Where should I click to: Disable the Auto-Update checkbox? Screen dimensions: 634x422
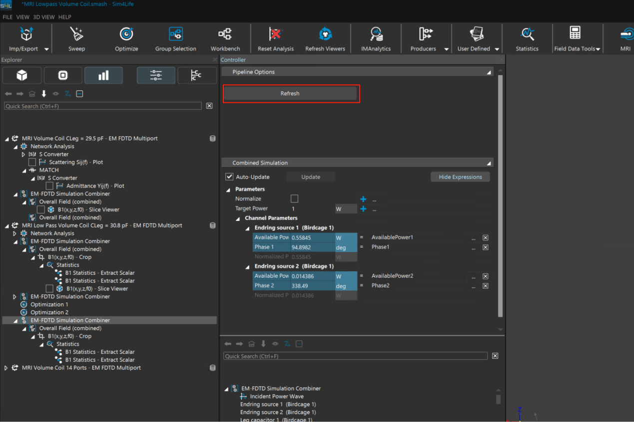229,177
